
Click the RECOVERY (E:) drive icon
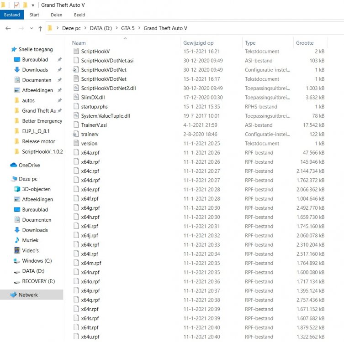click(17, 282)
